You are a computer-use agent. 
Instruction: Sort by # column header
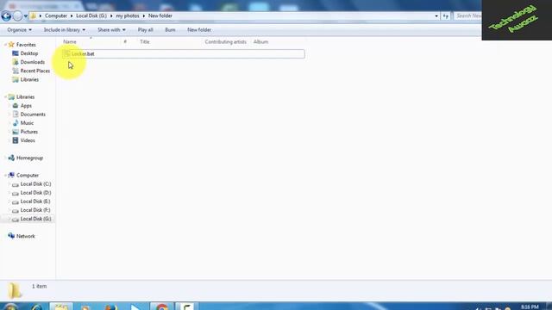click(125, 42)
